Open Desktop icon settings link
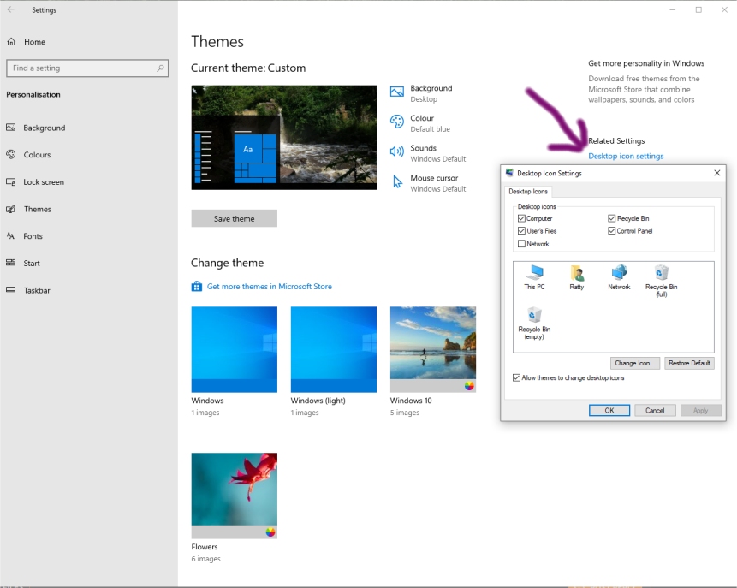 click(626, 156)
